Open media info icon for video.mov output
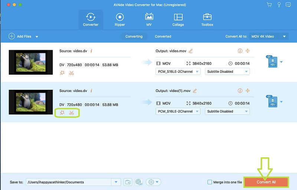 (240, 51)
